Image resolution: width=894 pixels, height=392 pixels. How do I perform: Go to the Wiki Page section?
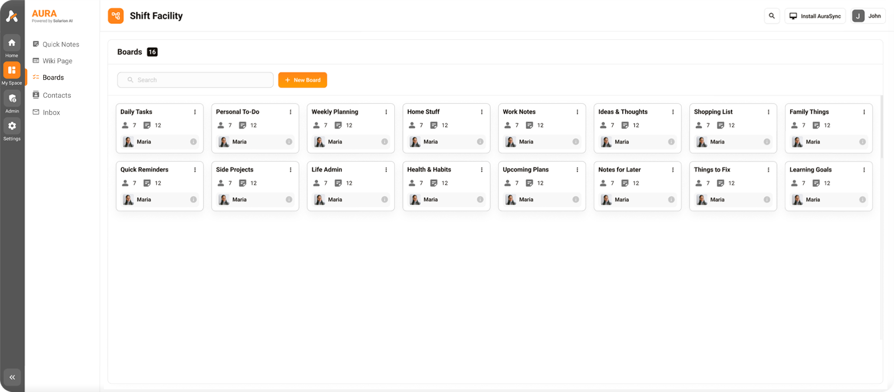[57, 61]
